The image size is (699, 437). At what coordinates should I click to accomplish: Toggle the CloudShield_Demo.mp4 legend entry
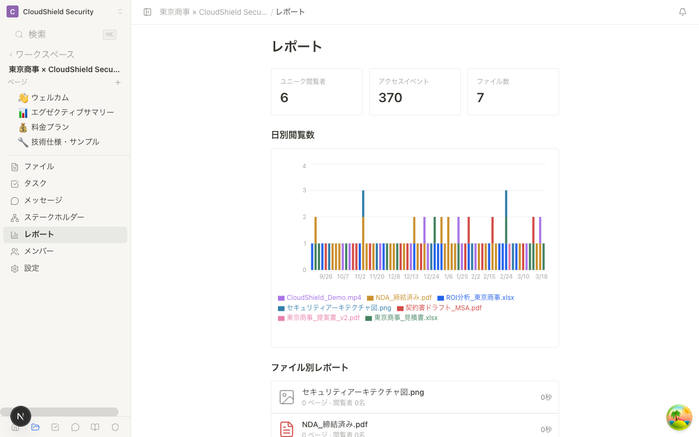(319, 297)
